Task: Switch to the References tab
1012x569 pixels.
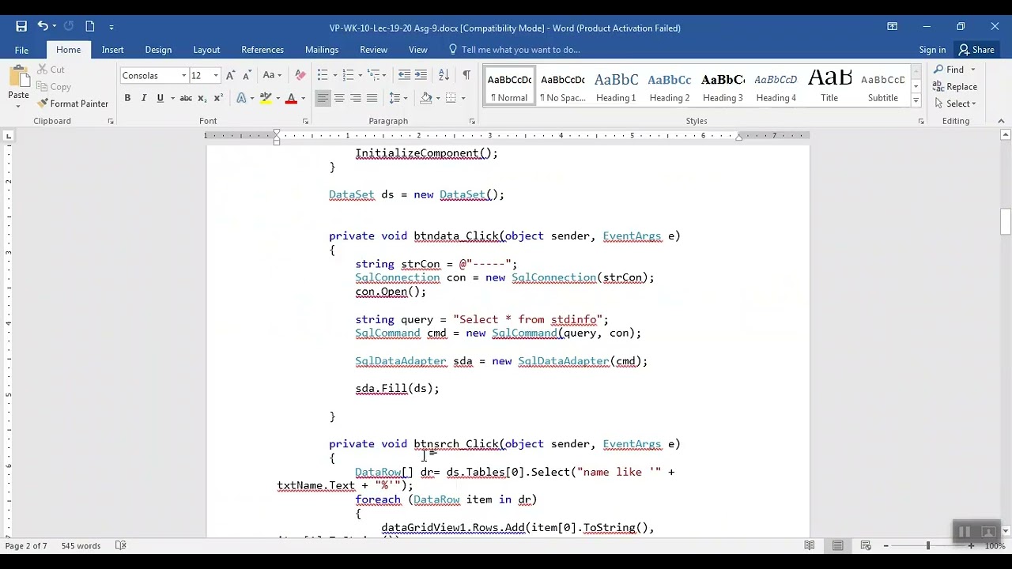Action: pos(262,50)
